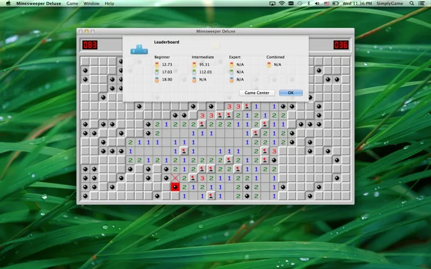
Task: Click the 17.03 second-best time
Action: (x=167, y=72)
